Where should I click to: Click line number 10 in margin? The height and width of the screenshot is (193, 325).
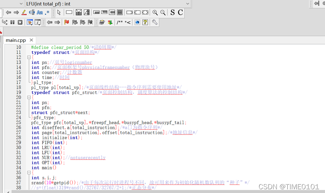(x=19, y=47)
